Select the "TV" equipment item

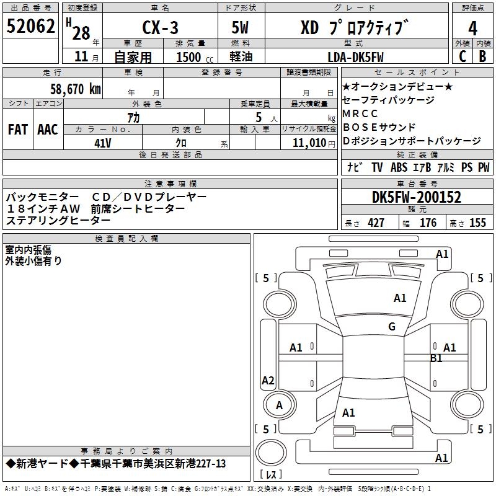click(377, 167)
